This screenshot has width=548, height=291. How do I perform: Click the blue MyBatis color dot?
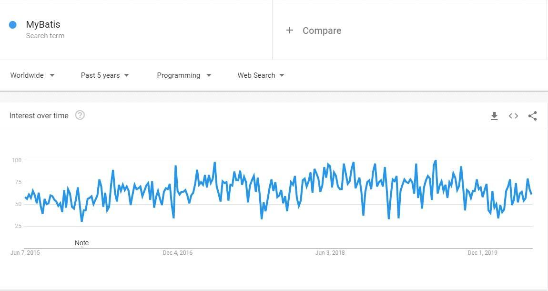tap(13, 25)
